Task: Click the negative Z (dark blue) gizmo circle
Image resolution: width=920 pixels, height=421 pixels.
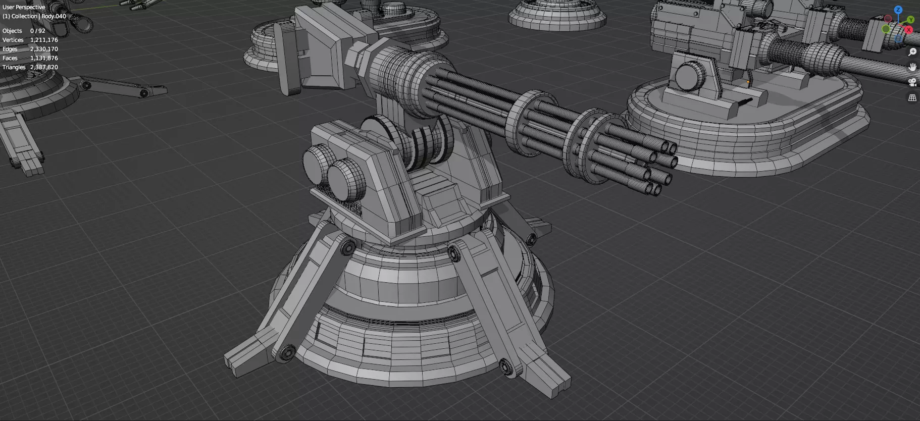Action: [x=898, y=38]
